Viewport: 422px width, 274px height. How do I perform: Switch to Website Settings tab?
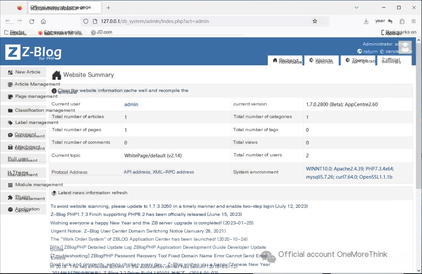321,60
